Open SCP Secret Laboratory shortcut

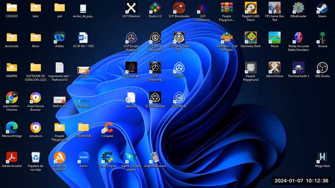pyautogui.click(x=155, y=38)
